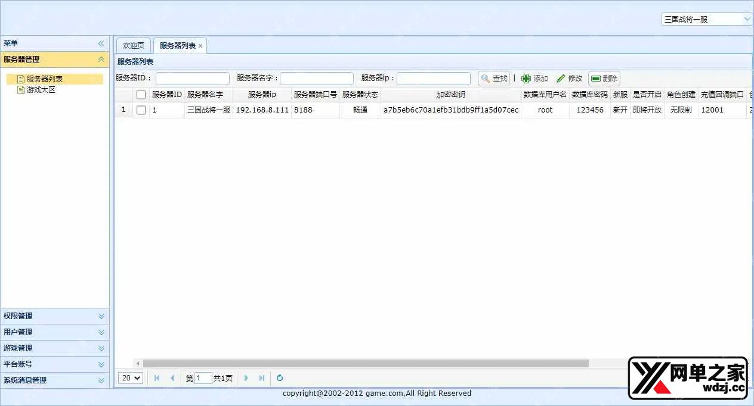Go to first page with first-page arrow icon
Viewport: 754px width, 406px height.
tap(156, 377)
